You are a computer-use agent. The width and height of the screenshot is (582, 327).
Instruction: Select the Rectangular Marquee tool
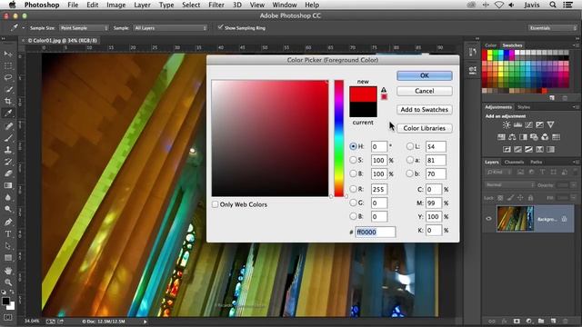coord(8,66)
